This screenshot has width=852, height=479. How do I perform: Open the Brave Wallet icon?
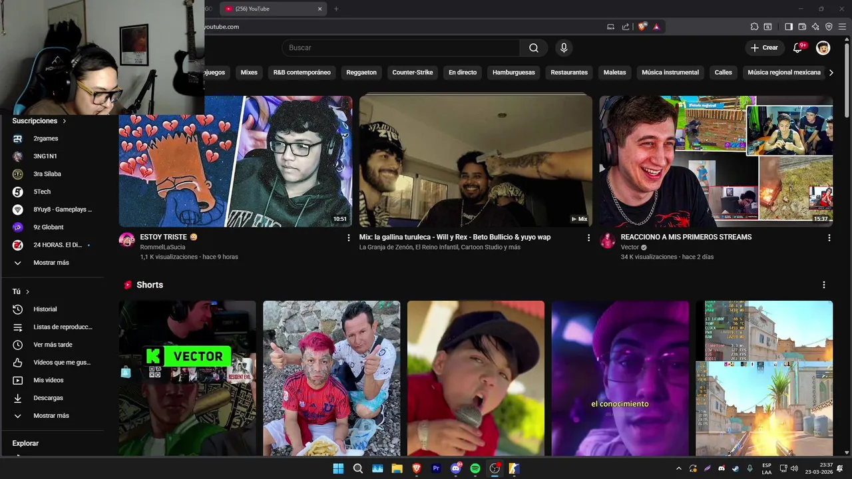pyautogui.click(x=802, y=27)
